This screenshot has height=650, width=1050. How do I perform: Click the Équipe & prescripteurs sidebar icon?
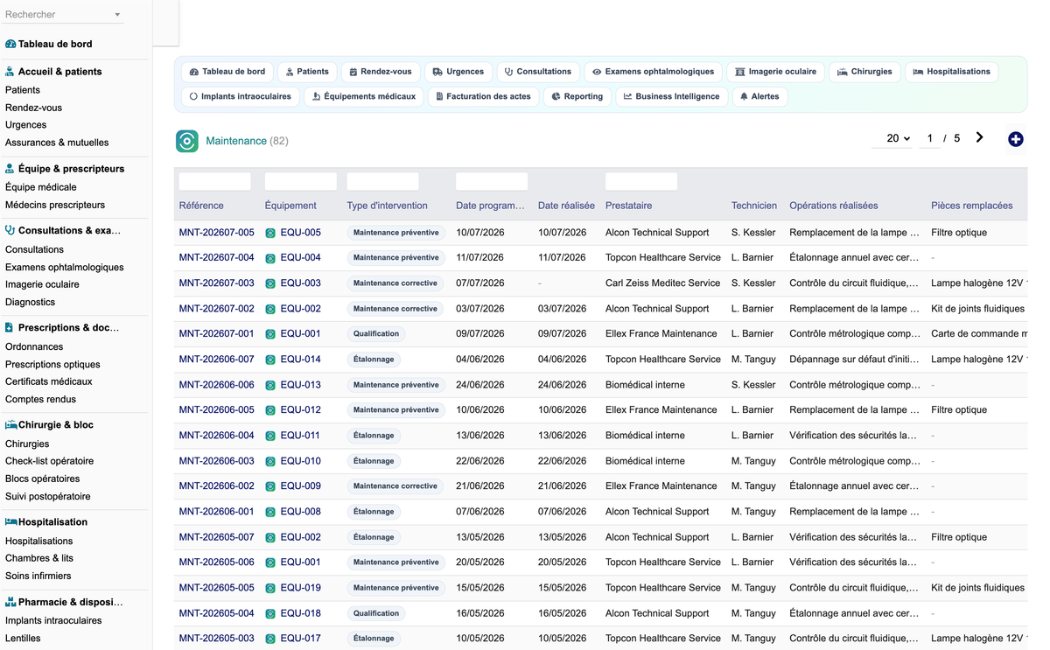[x=10, y=169]
